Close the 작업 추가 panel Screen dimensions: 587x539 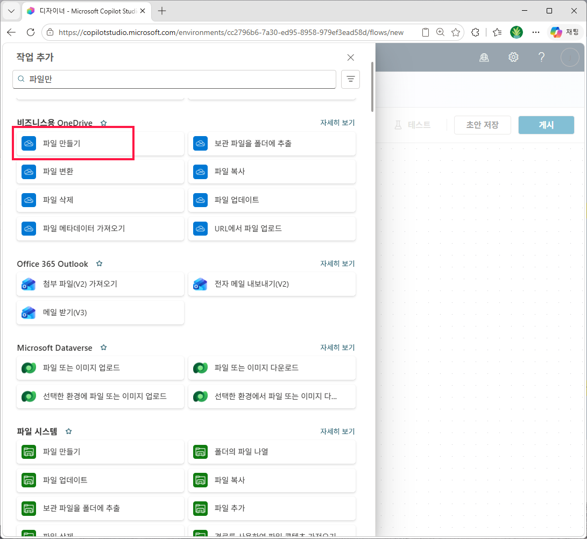pos(350,57)
